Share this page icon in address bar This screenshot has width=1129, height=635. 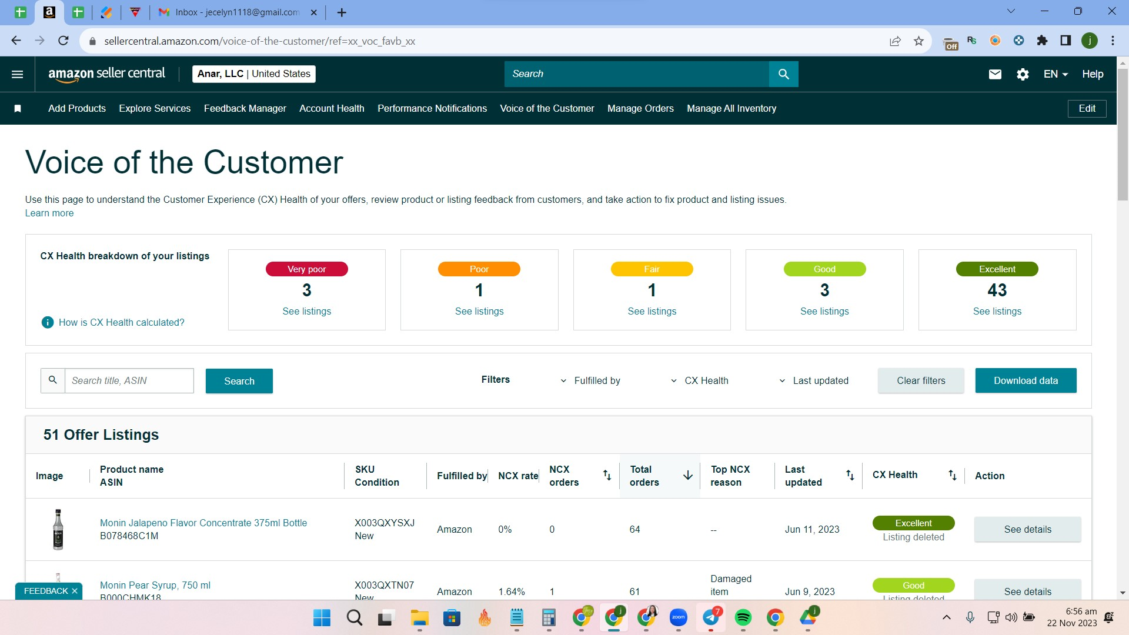click(895, 41)
